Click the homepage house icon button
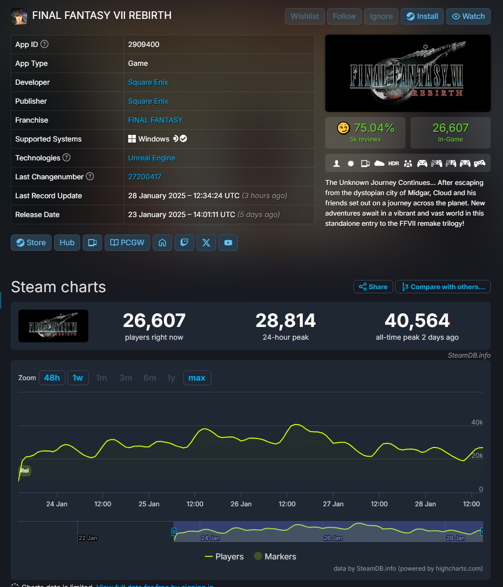503x587 pixels. point(162,243)
